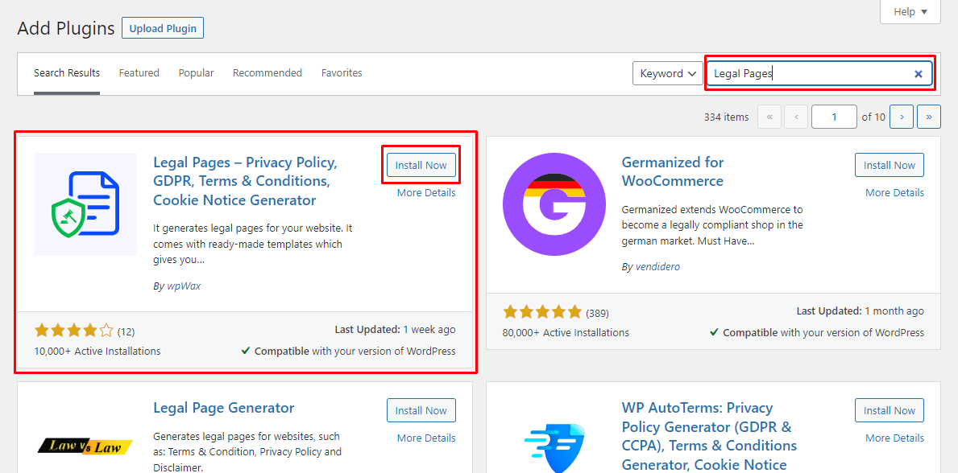Open the wpWax author link
Image resolution: width=958 pixels, height=473 pixels.
(183, 286)
